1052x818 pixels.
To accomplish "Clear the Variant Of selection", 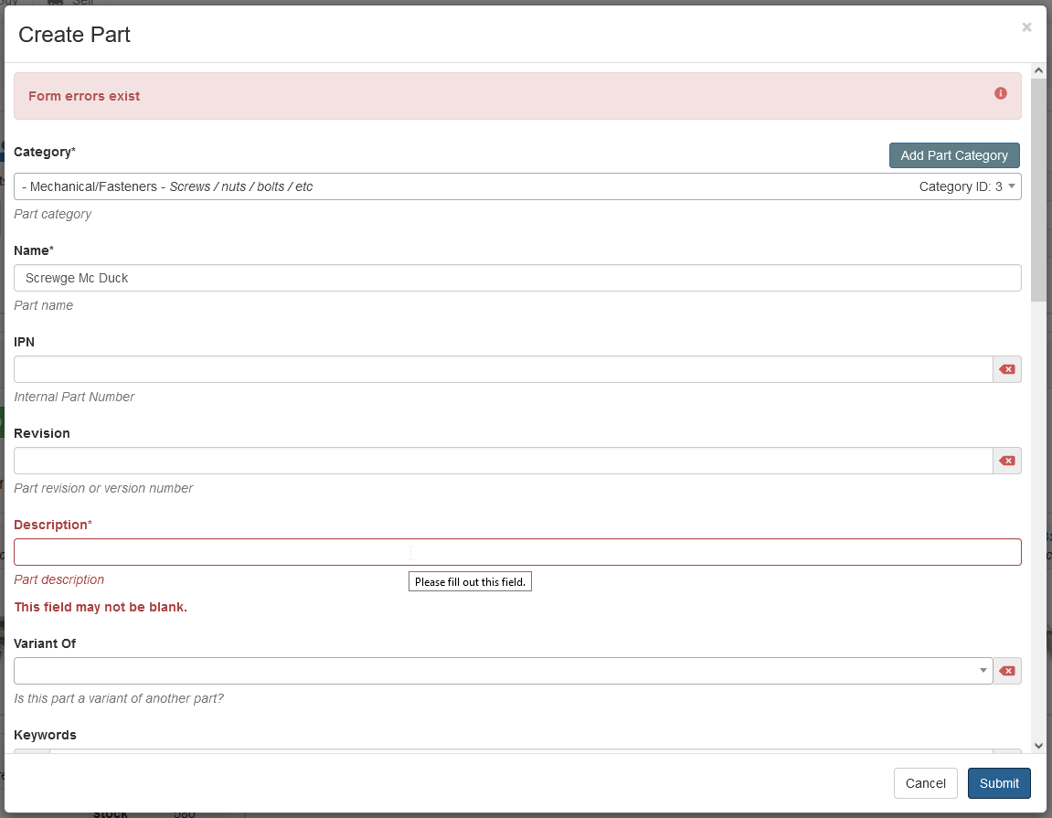I will (1006, 671).
